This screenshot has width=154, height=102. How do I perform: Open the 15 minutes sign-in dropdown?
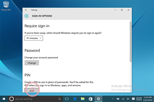pyautogui.click(x=34, y=38)
